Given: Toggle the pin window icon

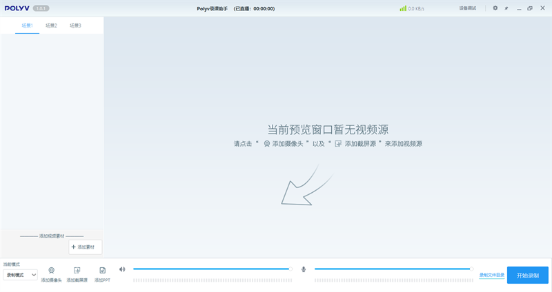Looking at the screenshot, I should coord(506,8).
